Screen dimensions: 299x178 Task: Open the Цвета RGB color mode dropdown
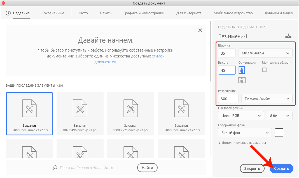pos(241,115)
